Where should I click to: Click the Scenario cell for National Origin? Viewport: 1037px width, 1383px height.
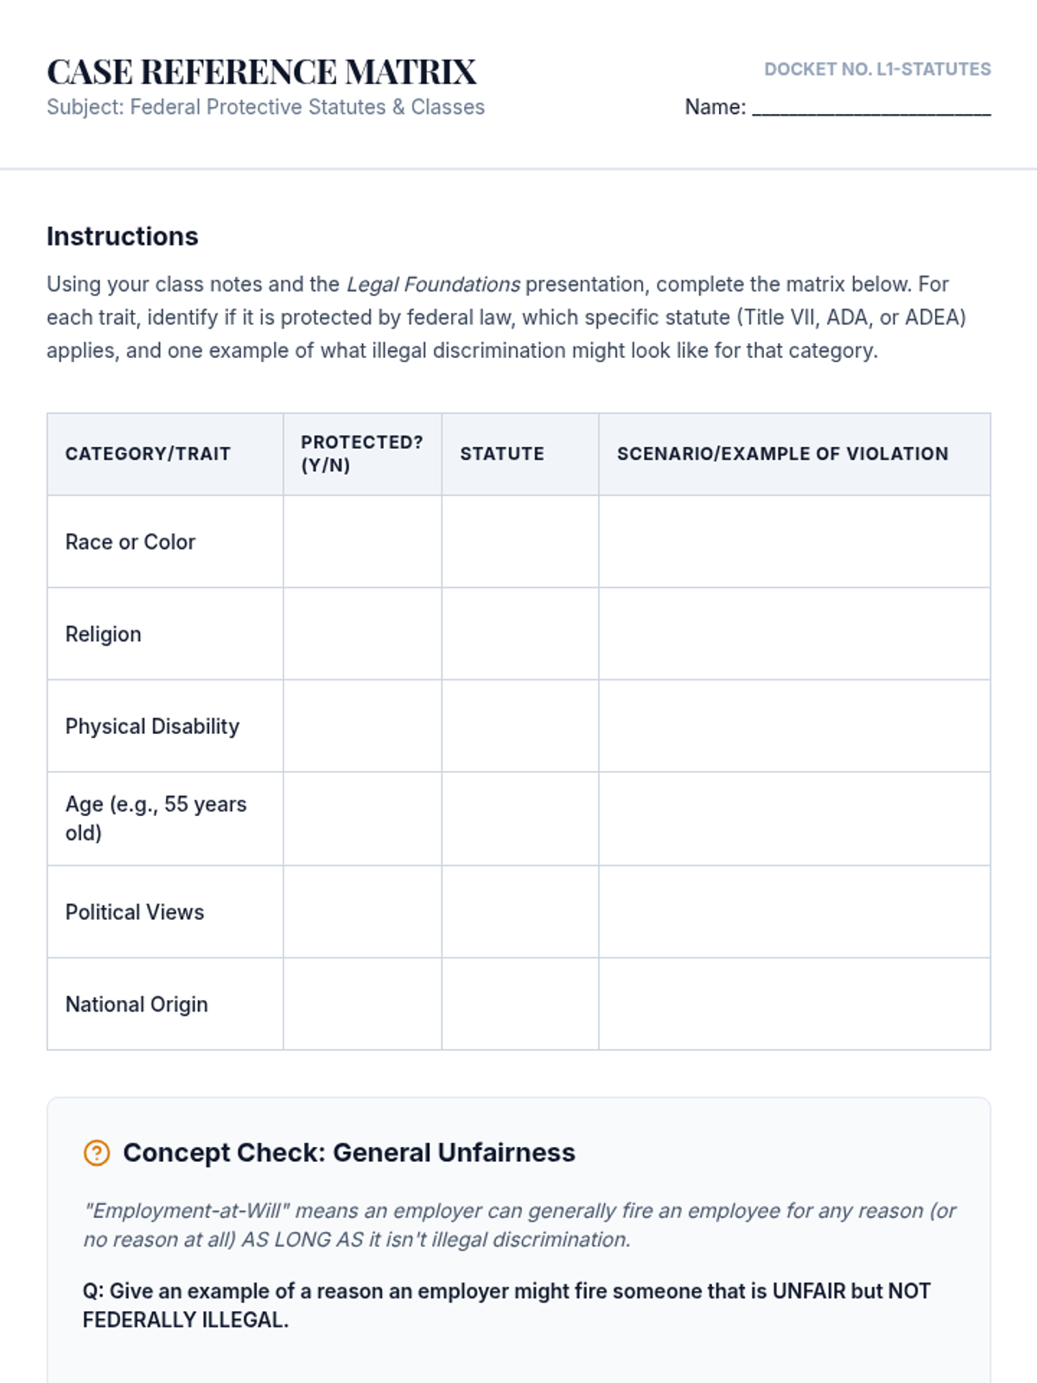(x=794, y=1004)
